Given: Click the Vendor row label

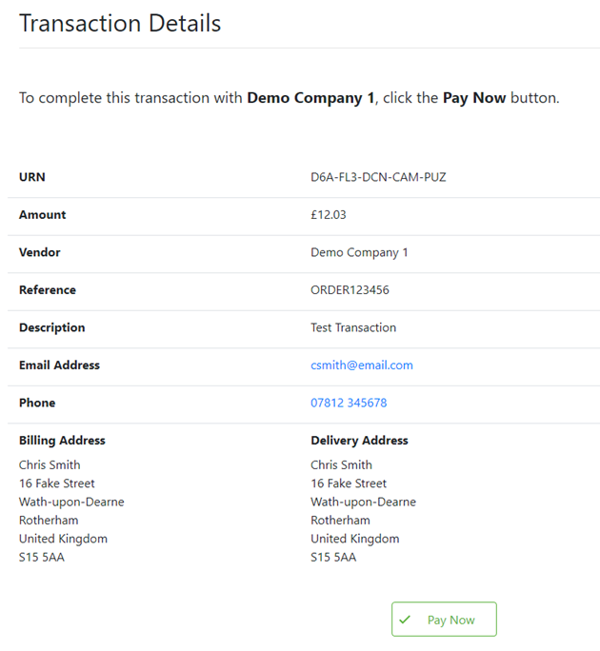Looking at the screenshot, I should pos(40,252).
